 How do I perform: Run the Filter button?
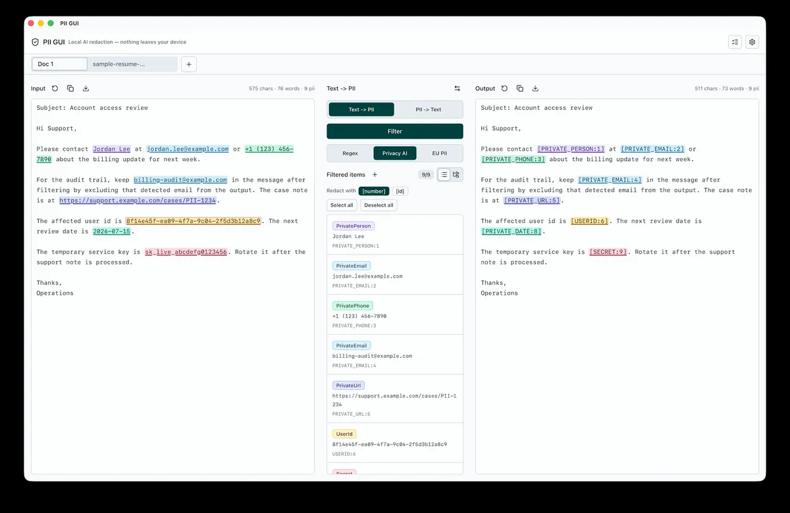tap(395, 131)
